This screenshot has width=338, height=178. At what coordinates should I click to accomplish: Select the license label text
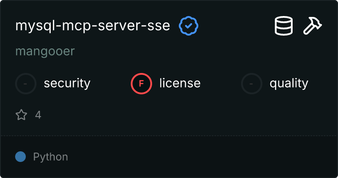180,83
